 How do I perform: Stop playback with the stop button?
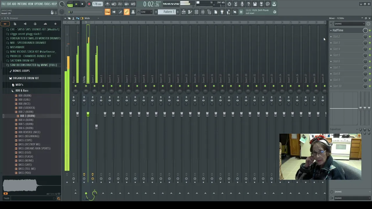pos(82,4)
